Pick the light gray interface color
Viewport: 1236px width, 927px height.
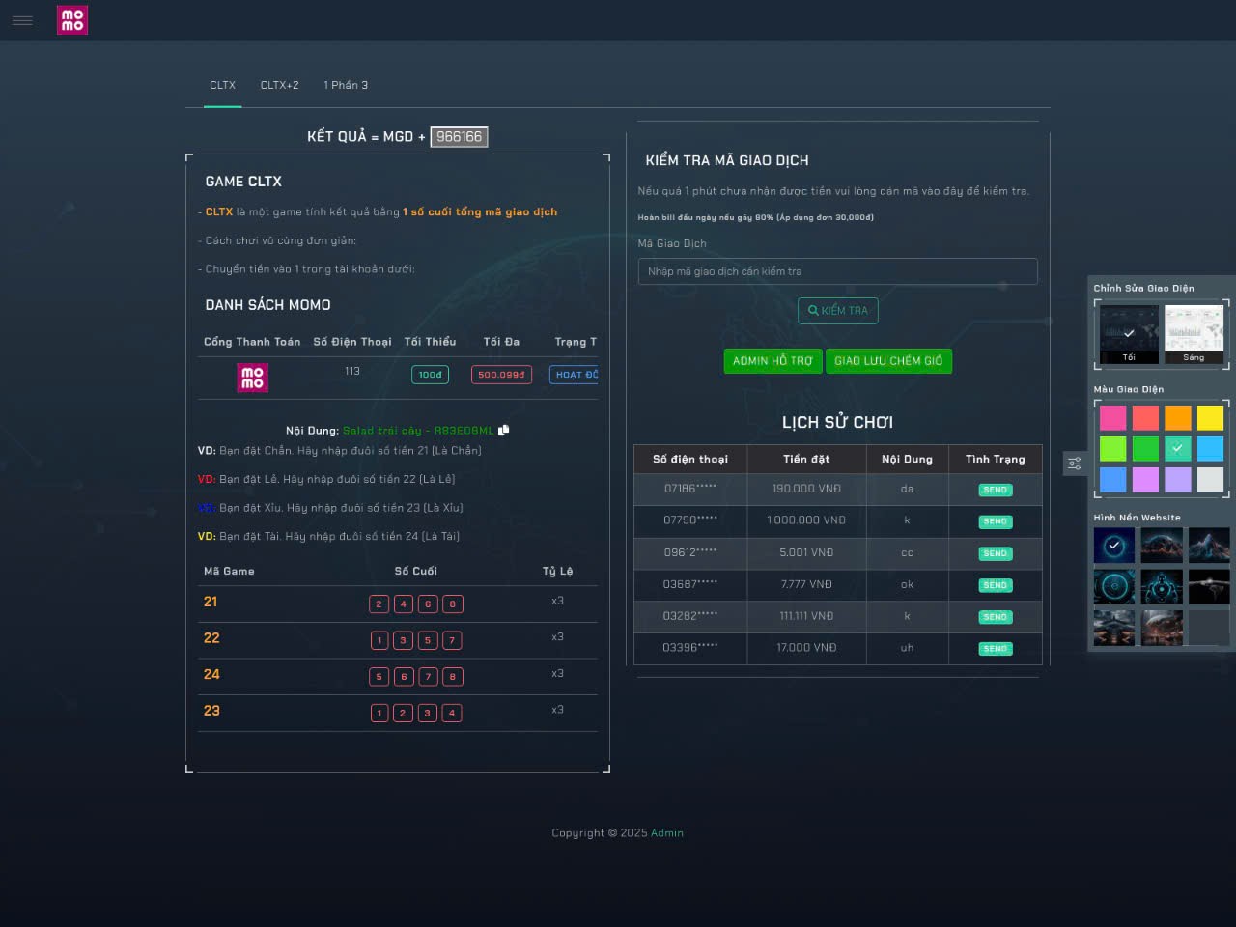click(x=1211, y=480)
